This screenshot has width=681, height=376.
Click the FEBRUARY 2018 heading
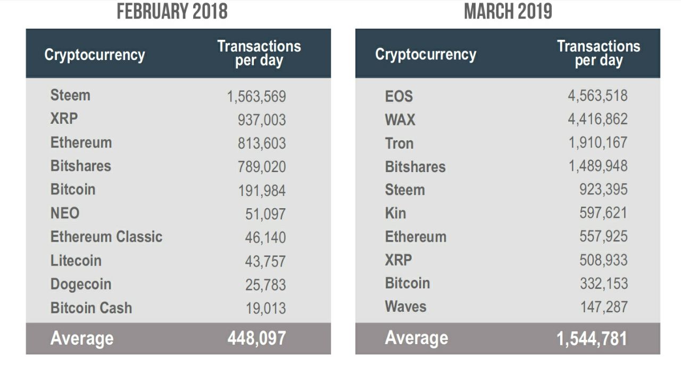coord(172,11)
